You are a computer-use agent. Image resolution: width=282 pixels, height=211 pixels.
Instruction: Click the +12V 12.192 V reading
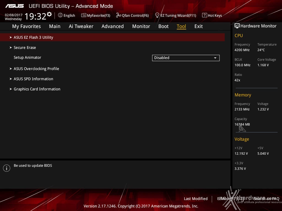[x=241, y=154]
